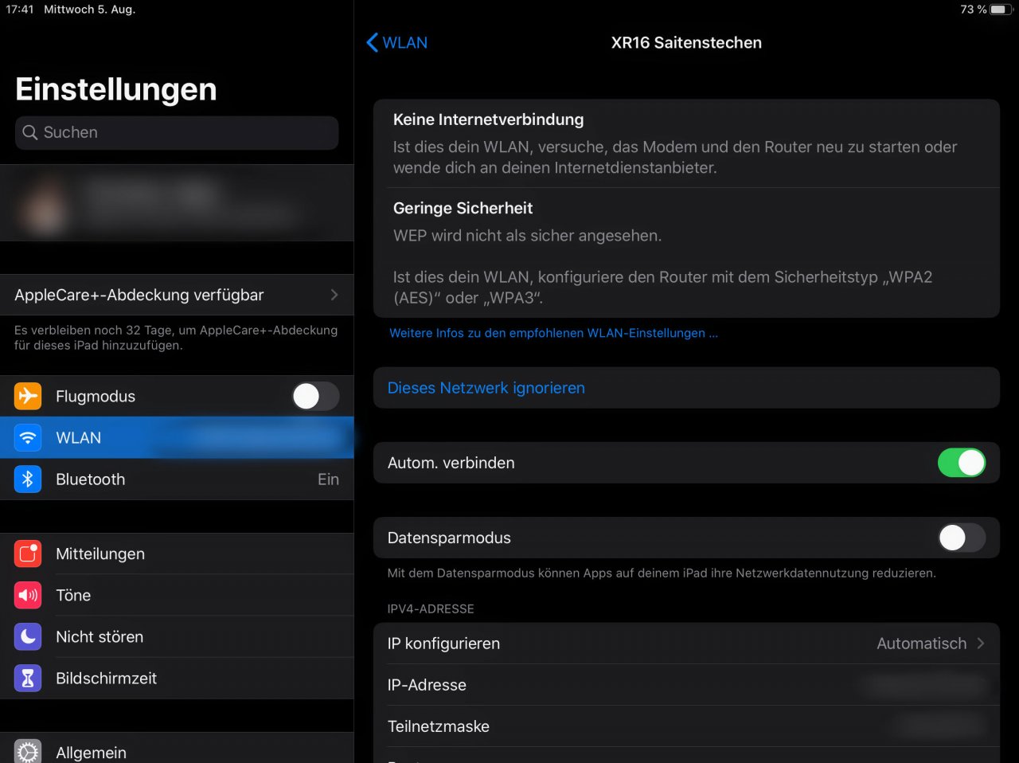Tap the IP-Adresse row
Viewport: 1019px width, 763px height.
(686, 685)
